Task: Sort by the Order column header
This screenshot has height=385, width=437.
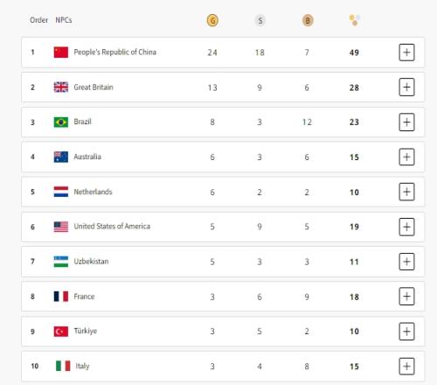Action: 38,20
